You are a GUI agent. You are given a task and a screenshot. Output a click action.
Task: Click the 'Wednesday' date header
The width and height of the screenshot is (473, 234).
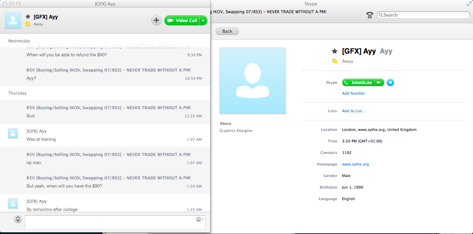tap(19, 41)
